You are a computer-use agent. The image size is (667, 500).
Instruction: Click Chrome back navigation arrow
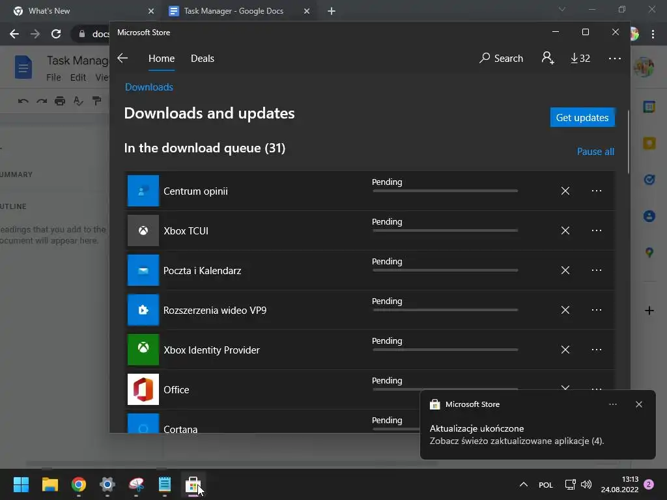[14, 34]
